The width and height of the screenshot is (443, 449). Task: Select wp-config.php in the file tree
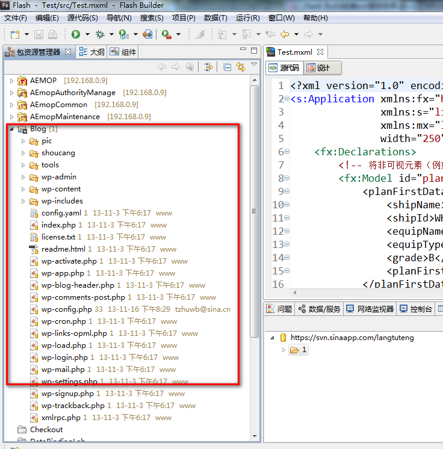66,309
